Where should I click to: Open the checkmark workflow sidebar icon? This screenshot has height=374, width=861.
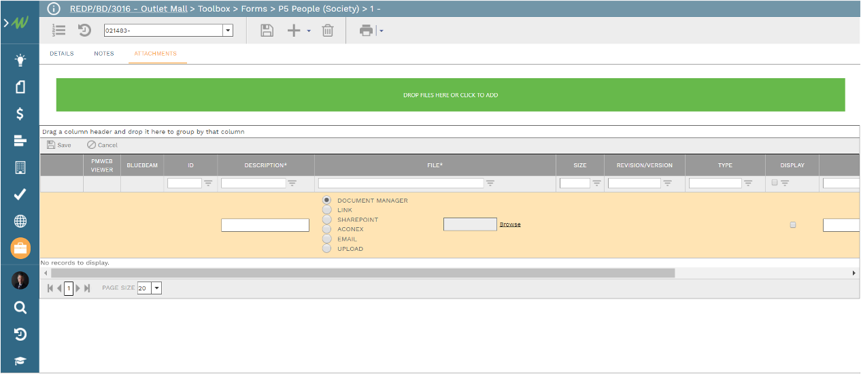tap(20, 194)
